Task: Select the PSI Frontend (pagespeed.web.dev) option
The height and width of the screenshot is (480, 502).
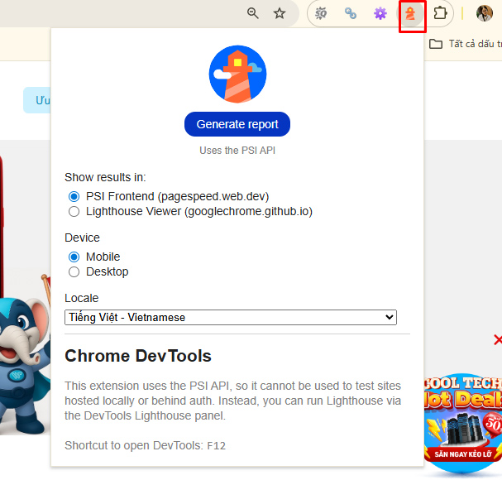Action: point(74,196)
